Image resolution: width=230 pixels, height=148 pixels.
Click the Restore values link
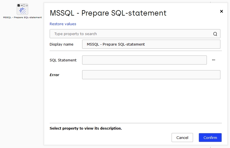pyautogui.click(x=63, y=24)
